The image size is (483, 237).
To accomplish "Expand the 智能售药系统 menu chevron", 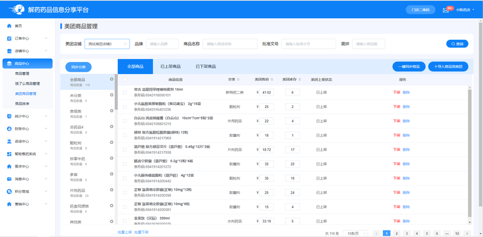I will (x=46, y=154).
